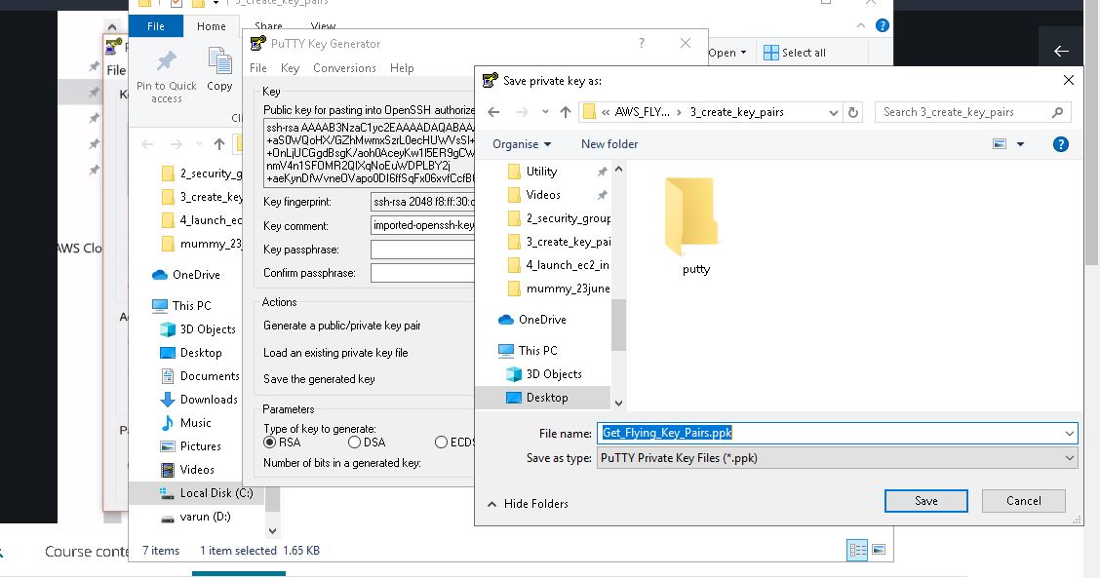Viewport: 1100px width, 578px height.
Task: Click the Confirm passphrase field
Action: [422, 273]
